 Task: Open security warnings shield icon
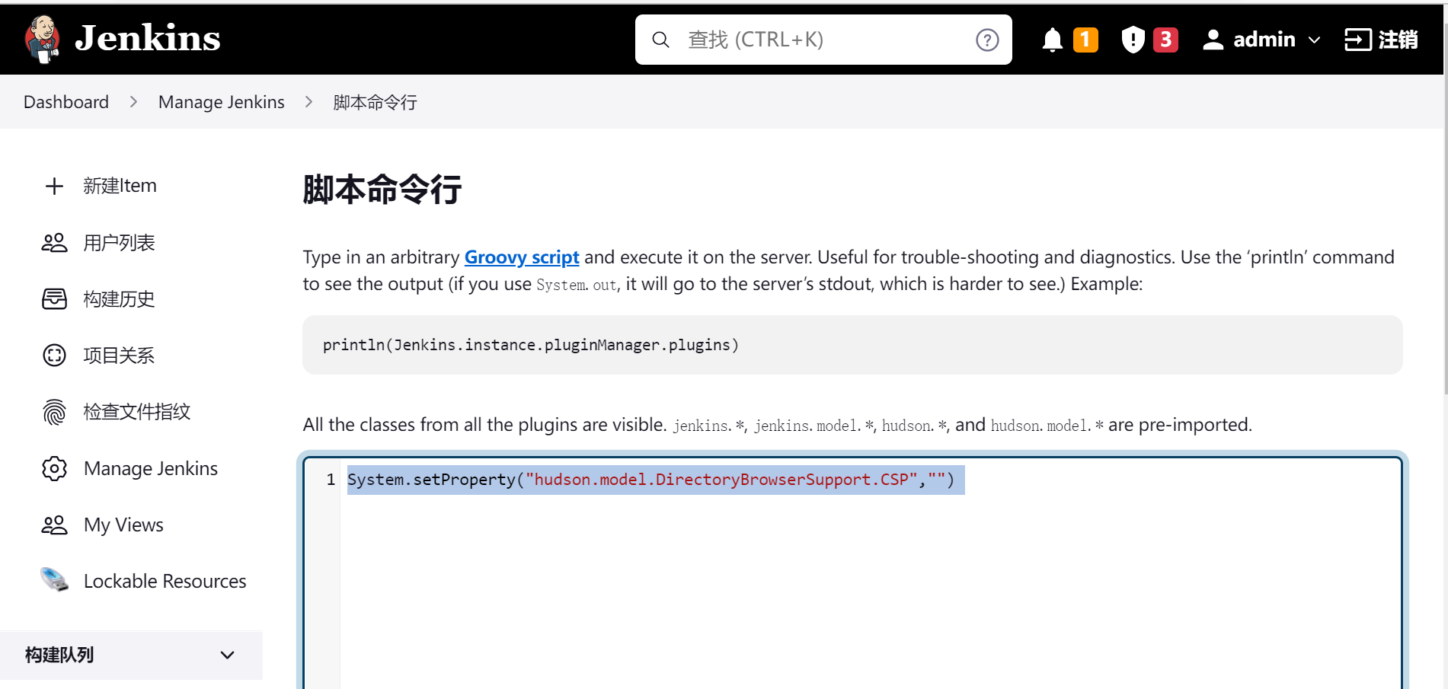[1133, 40]
